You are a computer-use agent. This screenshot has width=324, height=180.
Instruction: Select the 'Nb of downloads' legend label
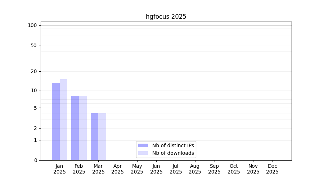pyautogui.click(x=173, y=153)
